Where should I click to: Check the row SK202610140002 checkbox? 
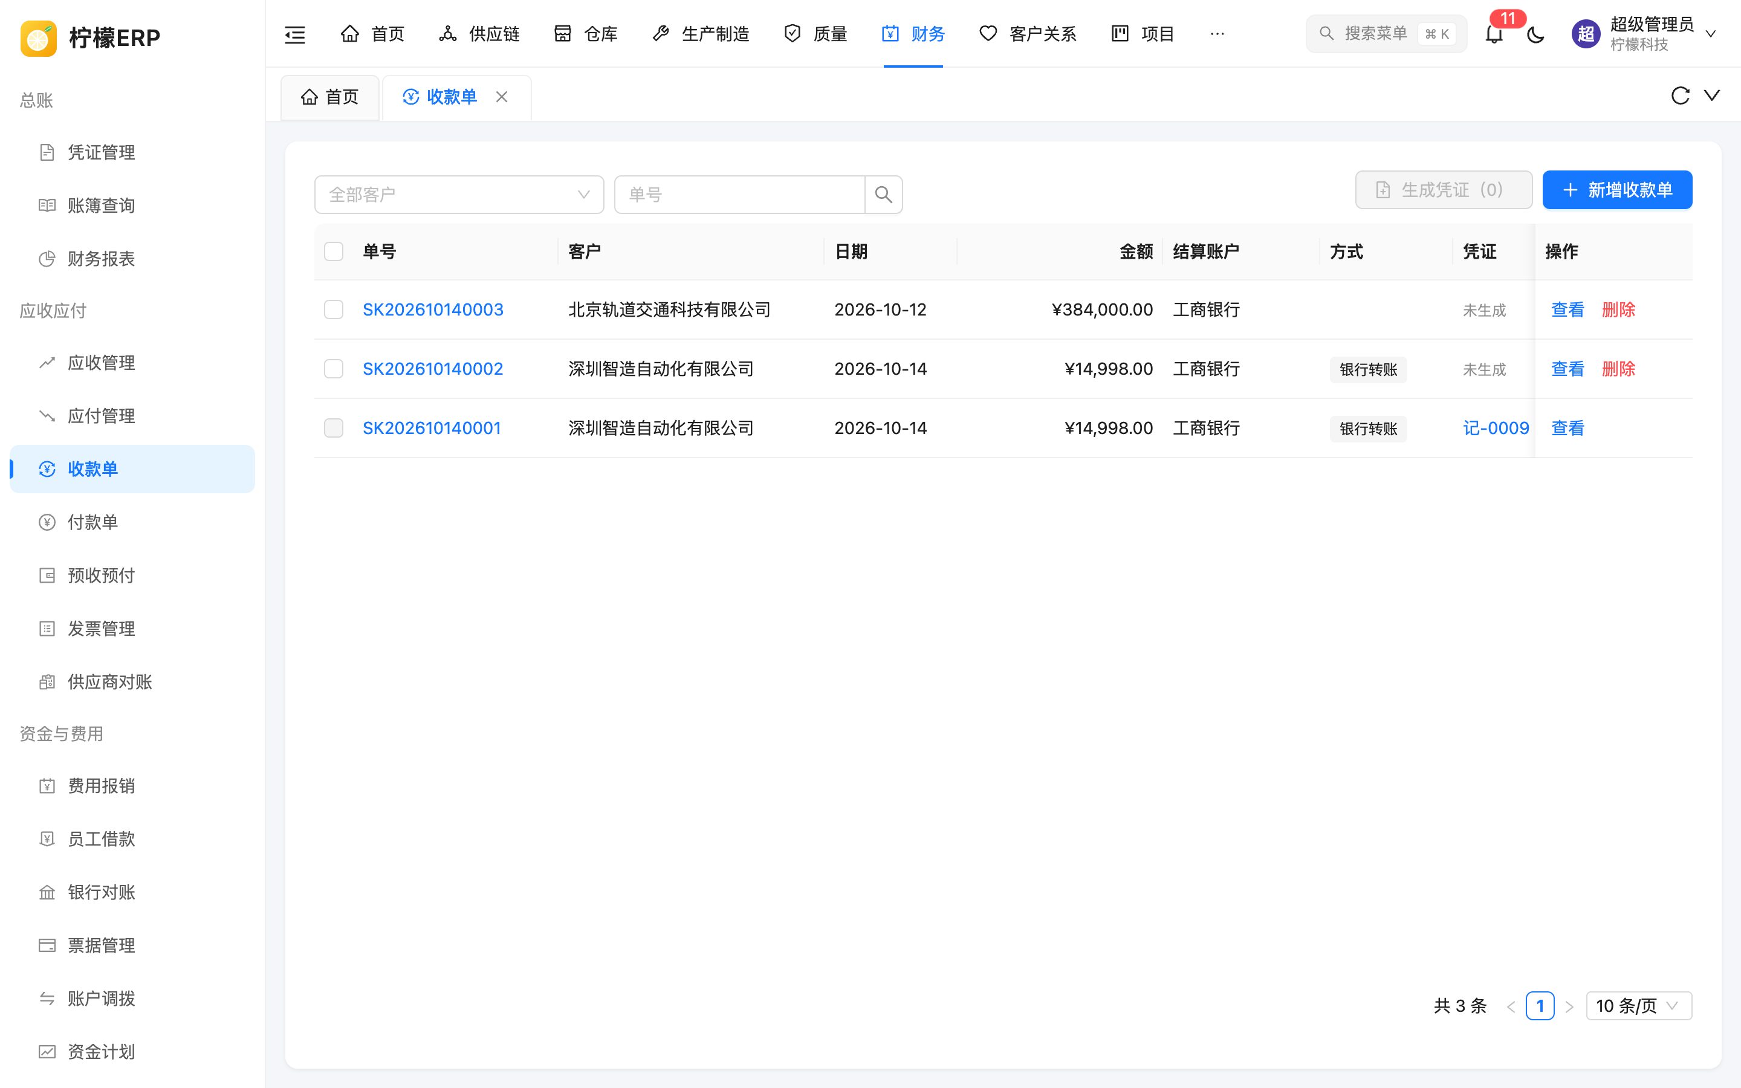tap(334, 369)
